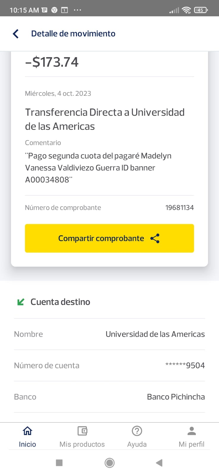Open Mi perfil person icon
Viewport: 219px width, 476px height.
(191, 431)
